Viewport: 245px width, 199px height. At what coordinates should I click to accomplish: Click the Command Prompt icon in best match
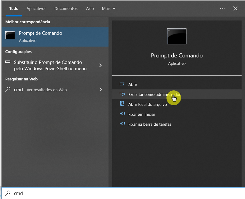tap(10, 35)
